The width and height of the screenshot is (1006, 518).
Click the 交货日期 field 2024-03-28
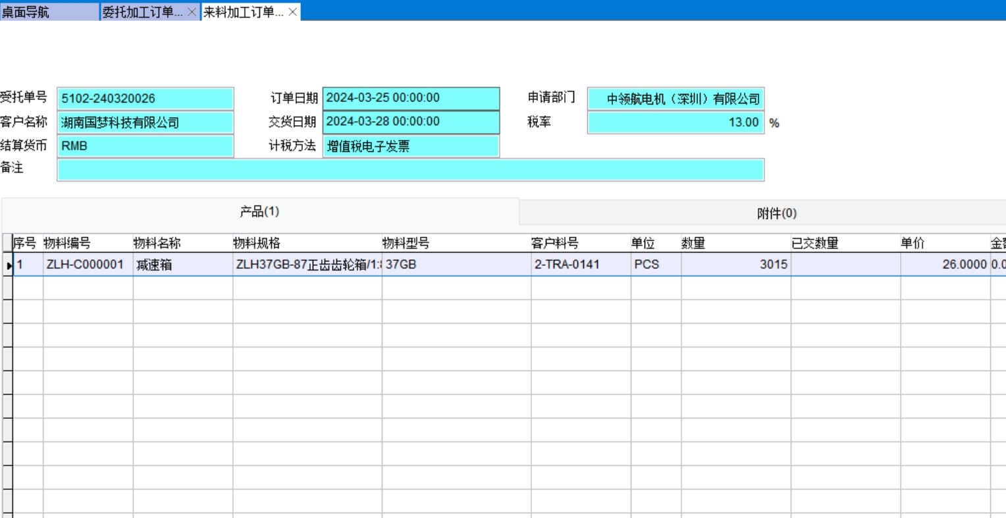411,122
